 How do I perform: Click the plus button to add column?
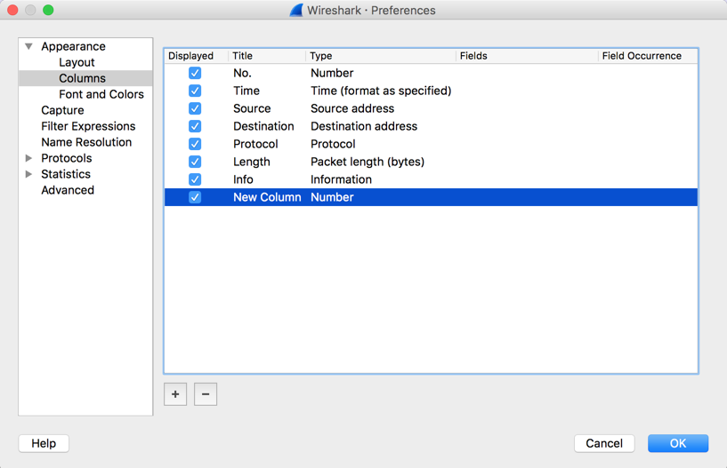[x=175, y=394]
